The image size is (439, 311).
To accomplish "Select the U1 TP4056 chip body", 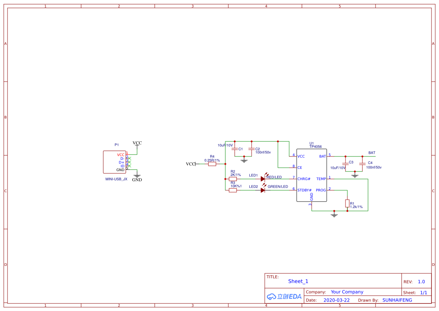I will pos(312,175).
